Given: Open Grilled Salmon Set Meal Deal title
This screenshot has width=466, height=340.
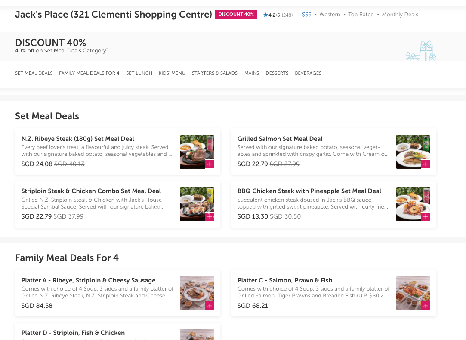Looking at the screenshot, I should 280,139.
